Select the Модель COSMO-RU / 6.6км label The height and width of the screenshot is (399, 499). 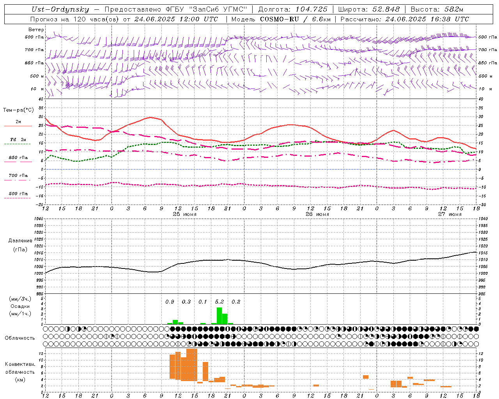click(x=281, y=19)
